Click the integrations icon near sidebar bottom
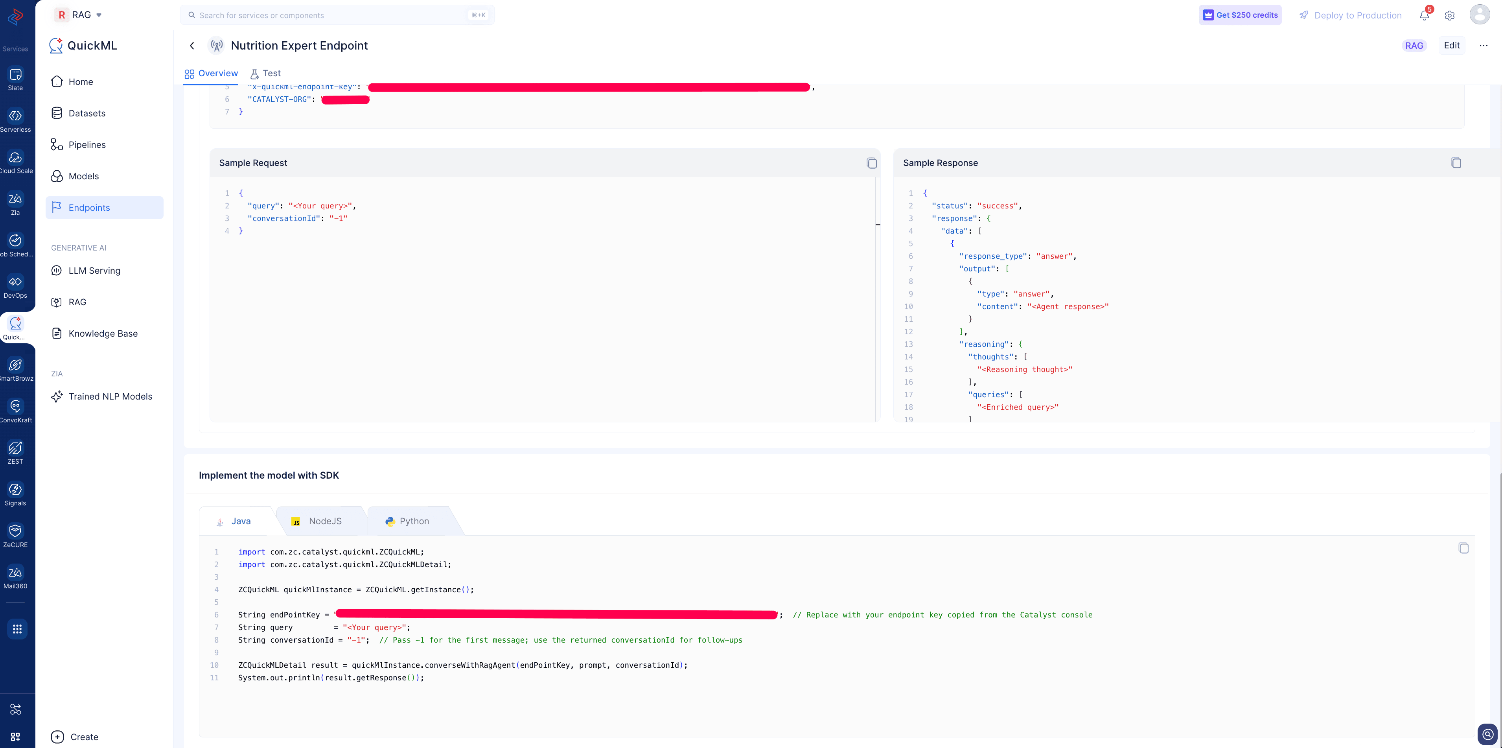The height and width of the screenshot is (748, 1502). [x=16, y=709]
